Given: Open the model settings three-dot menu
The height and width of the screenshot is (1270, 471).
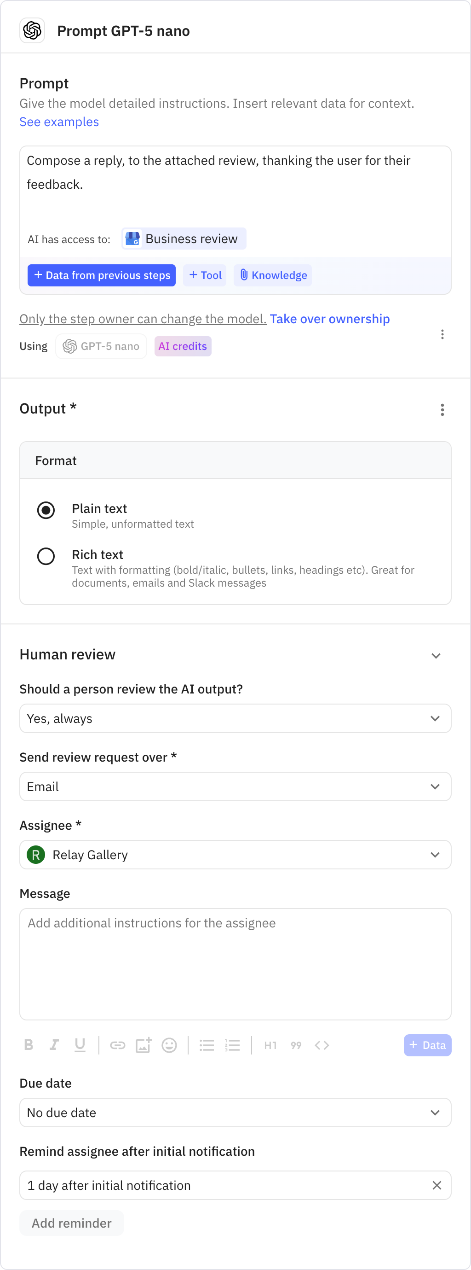Looking at the screenshot, I should 442,334.
